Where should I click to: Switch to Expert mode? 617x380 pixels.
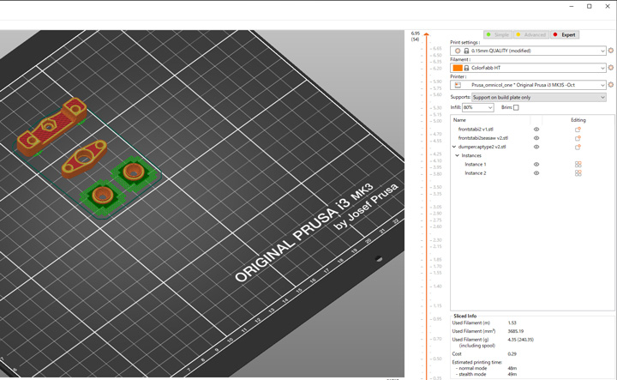tap(565, 34)
